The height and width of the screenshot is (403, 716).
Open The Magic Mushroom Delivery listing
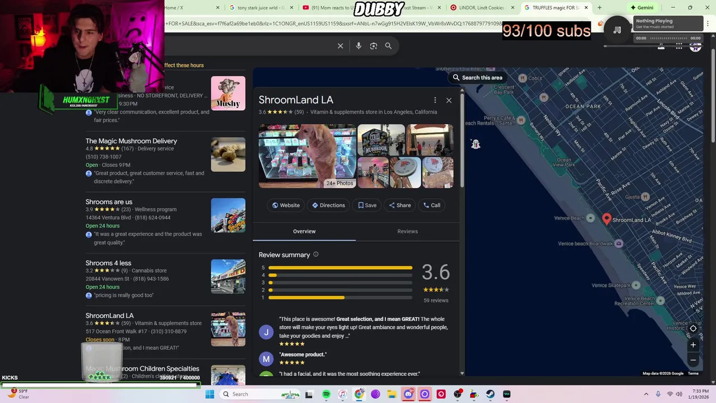click(131, 141)
